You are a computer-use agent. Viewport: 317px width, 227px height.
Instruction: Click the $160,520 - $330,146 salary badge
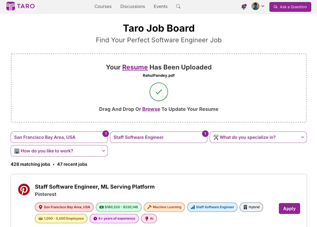tap(119, 207)
